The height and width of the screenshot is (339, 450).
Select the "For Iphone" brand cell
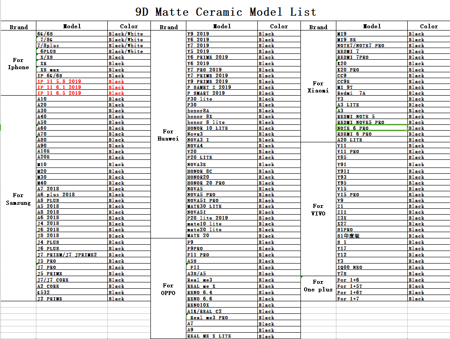click(x=18, y=63)
